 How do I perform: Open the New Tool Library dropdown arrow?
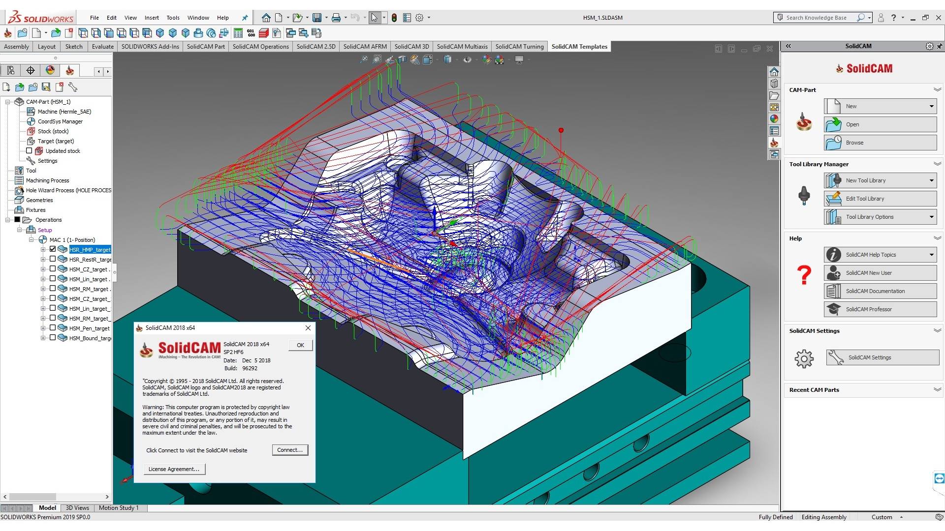point(931,180)
